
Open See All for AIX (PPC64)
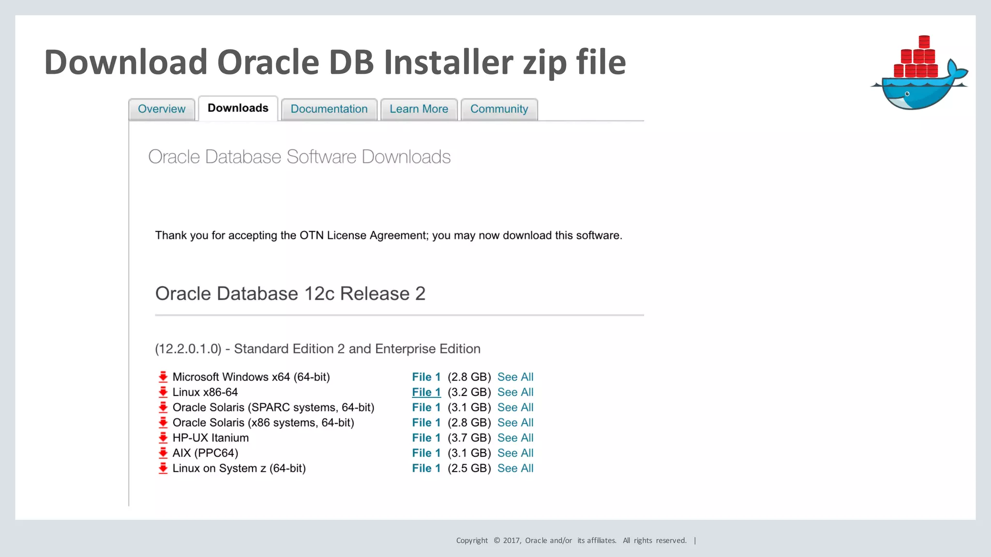tap(515, 453)
